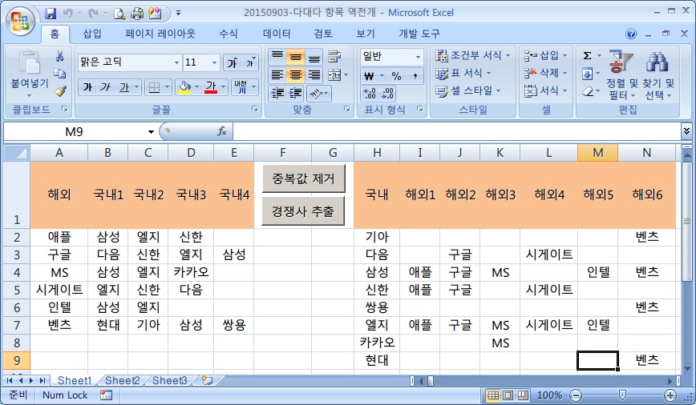Click the insert function fx icon

pyautogui.click(x=222, y=131)
